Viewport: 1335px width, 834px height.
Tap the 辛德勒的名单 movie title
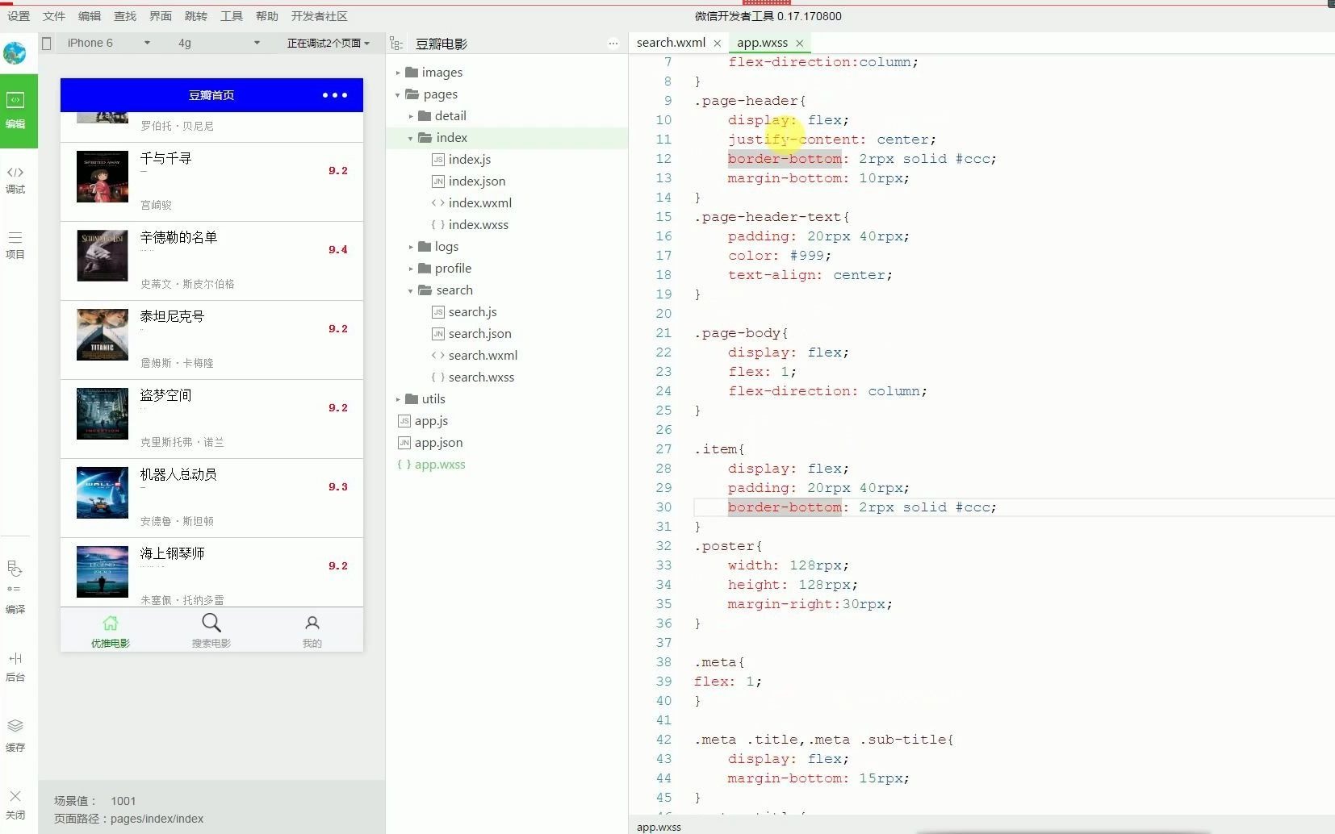pos(178,237)
